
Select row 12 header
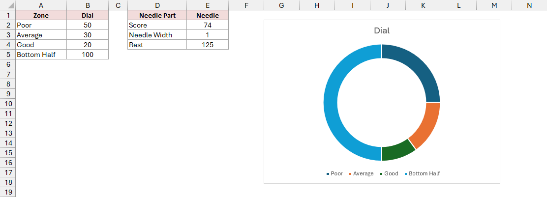point(8,123)
